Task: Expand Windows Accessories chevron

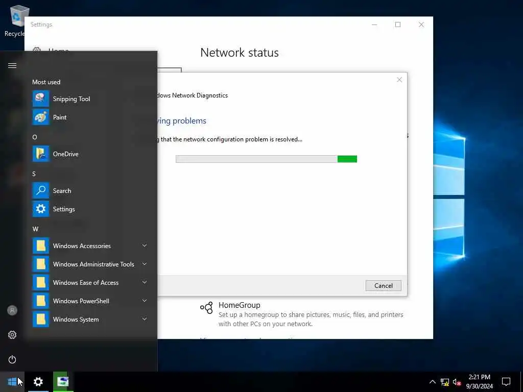Action: [145, 246]
